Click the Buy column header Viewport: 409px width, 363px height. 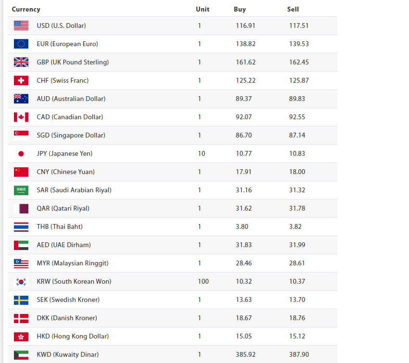(240, 10)
